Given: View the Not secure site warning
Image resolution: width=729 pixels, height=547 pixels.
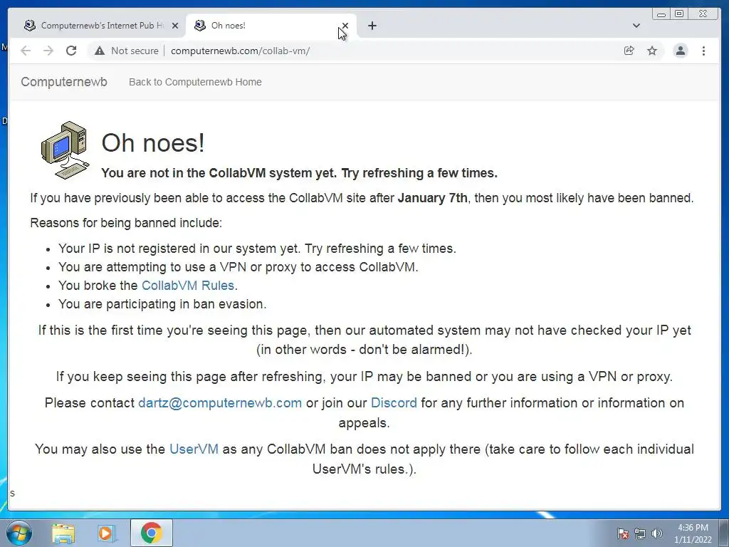Looking at the screenshot, I should [127, 51].
